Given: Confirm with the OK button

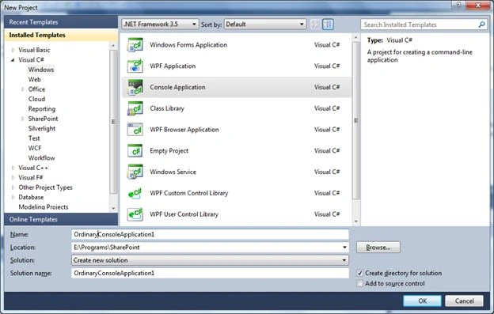Looking at the screenshot, I should [x=422, y=301].
